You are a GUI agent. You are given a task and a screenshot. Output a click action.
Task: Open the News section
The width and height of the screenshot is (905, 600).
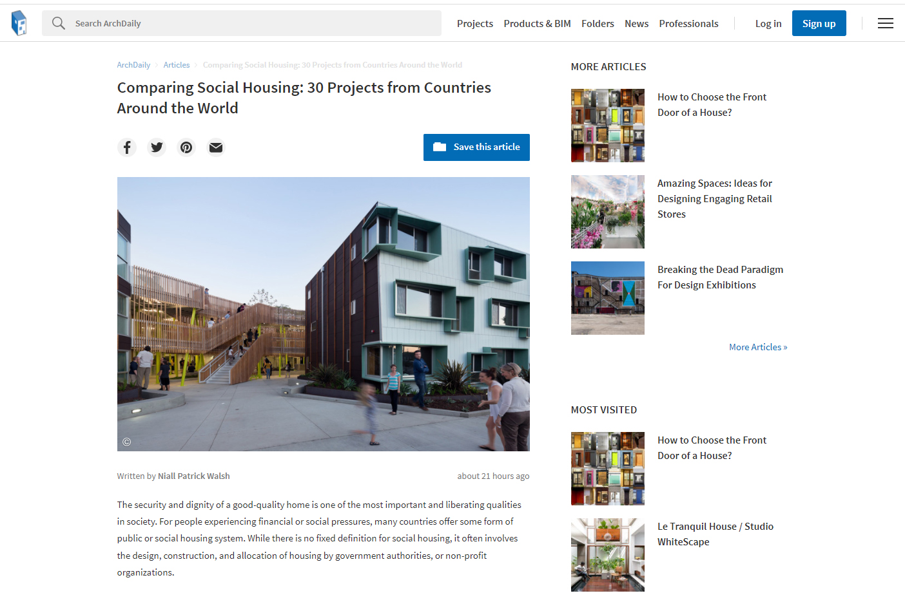click(636, 23)
